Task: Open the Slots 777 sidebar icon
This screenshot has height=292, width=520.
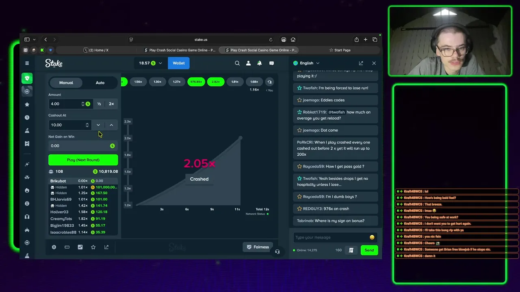Action: tap(27, 177)
